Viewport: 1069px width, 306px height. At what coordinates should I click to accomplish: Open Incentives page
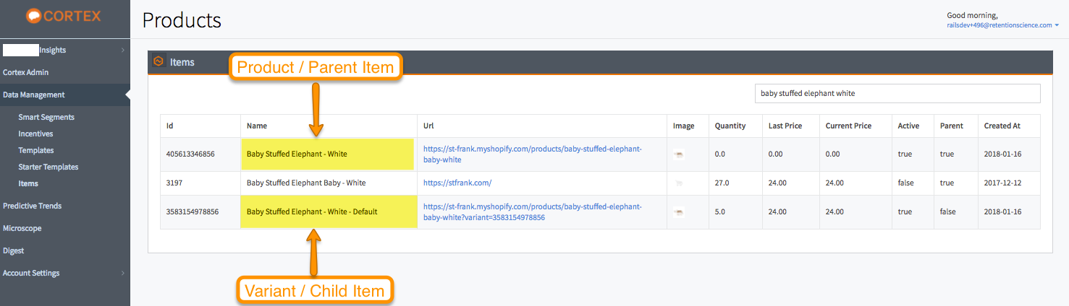(36, 134)
